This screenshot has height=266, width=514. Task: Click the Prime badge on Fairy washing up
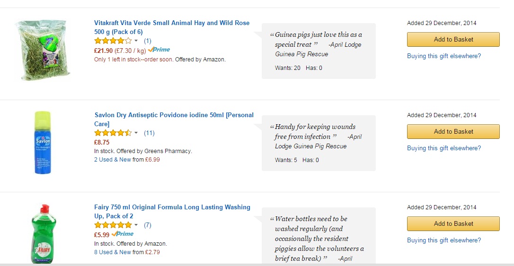[x=123, y=234]
